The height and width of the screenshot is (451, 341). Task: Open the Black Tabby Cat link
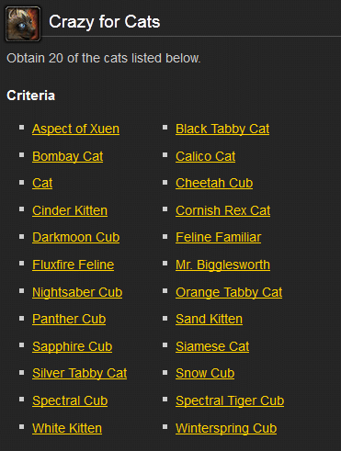pyautogui.click(x=222, y=129)
